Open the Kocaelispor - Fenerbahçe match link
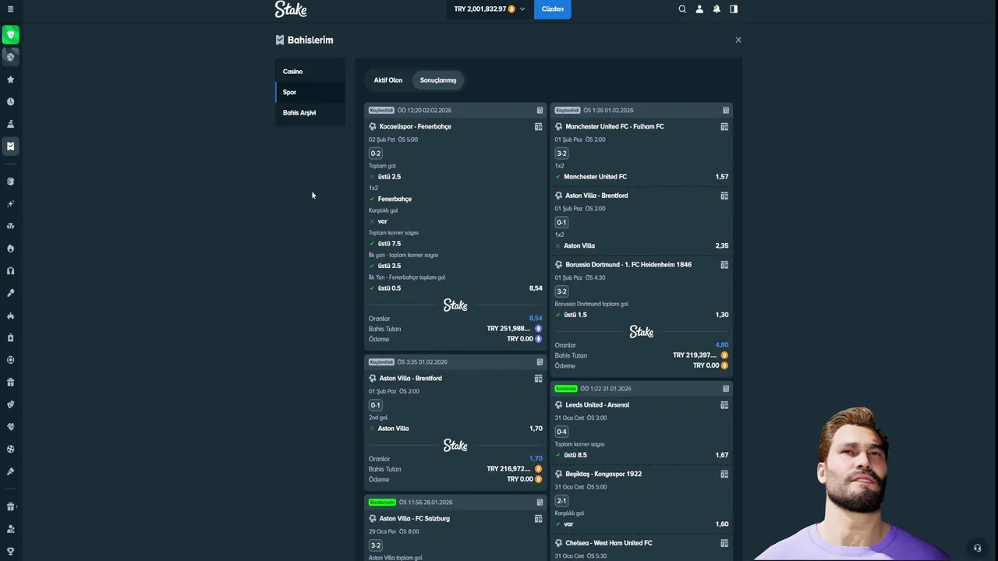Viewport: 998px width, 561px height. (x=415, y=126)
